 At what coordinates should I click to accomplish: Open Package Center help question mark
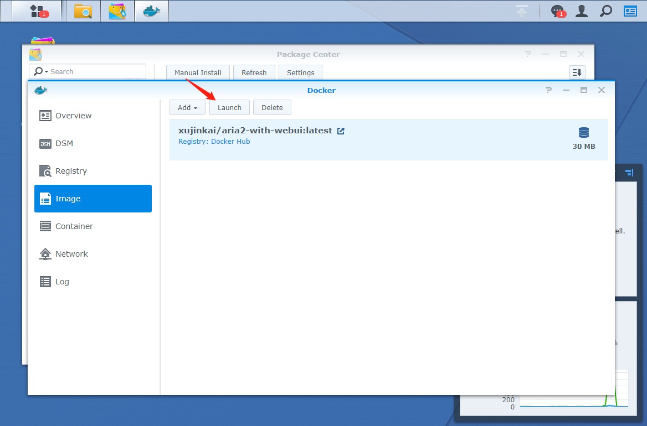528,54
